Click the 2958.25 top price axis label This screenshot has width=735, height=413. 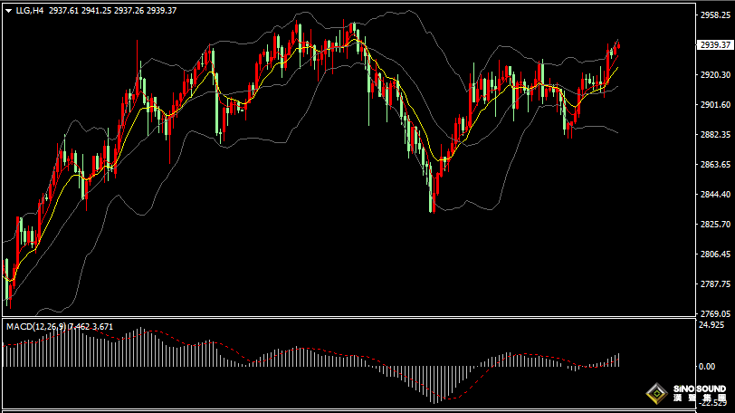coord(714,15)
